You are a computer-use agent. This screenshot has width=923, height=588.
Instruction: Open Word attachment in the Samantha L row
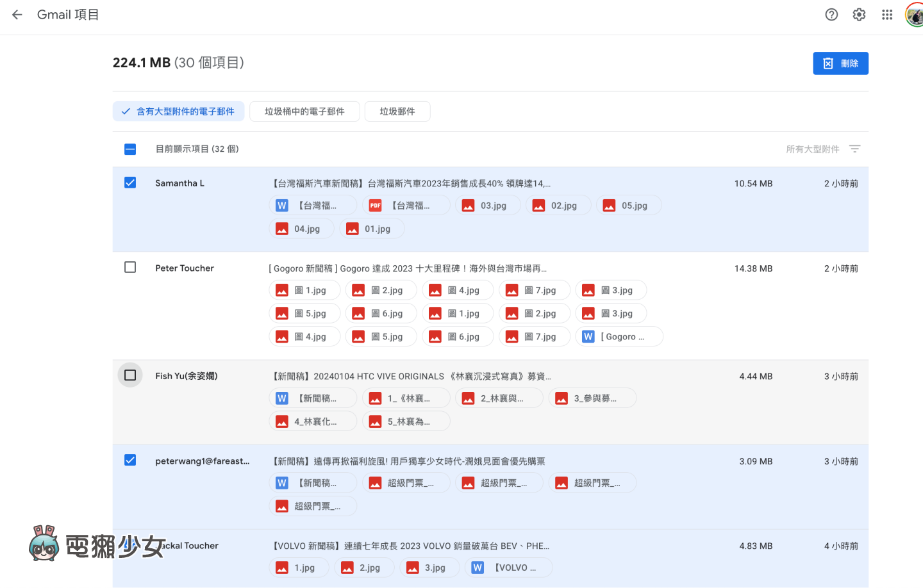click(x=313, y=206)
